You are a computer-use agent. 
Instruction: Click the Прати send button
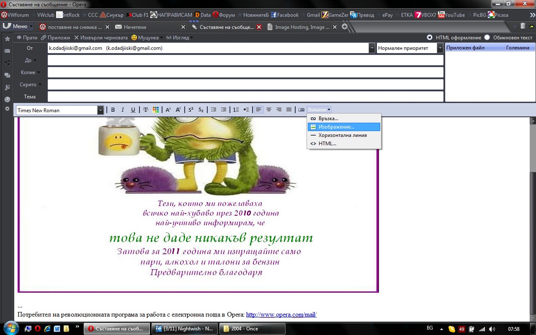[27, 37]
